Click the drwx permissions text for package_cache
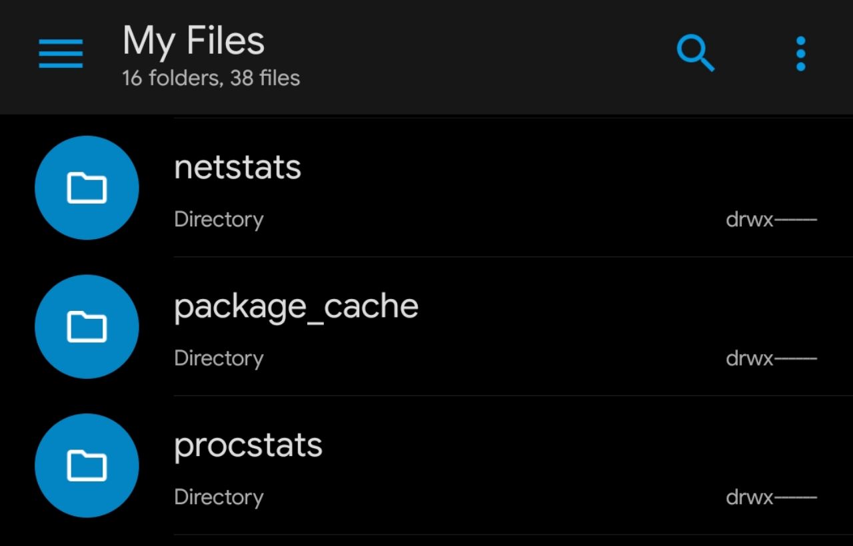Image resolution: width=853 pixels, height=546 pixels. pos(771,358)
